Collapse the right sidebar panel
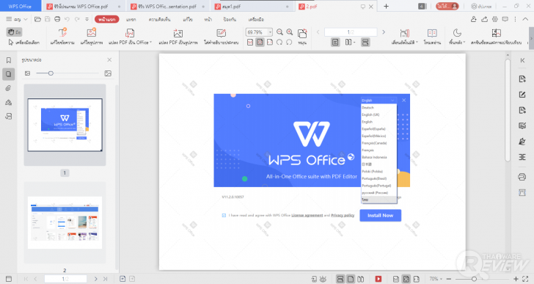The width and height of the screenshot is (534, 284). (x=522, y=60)
